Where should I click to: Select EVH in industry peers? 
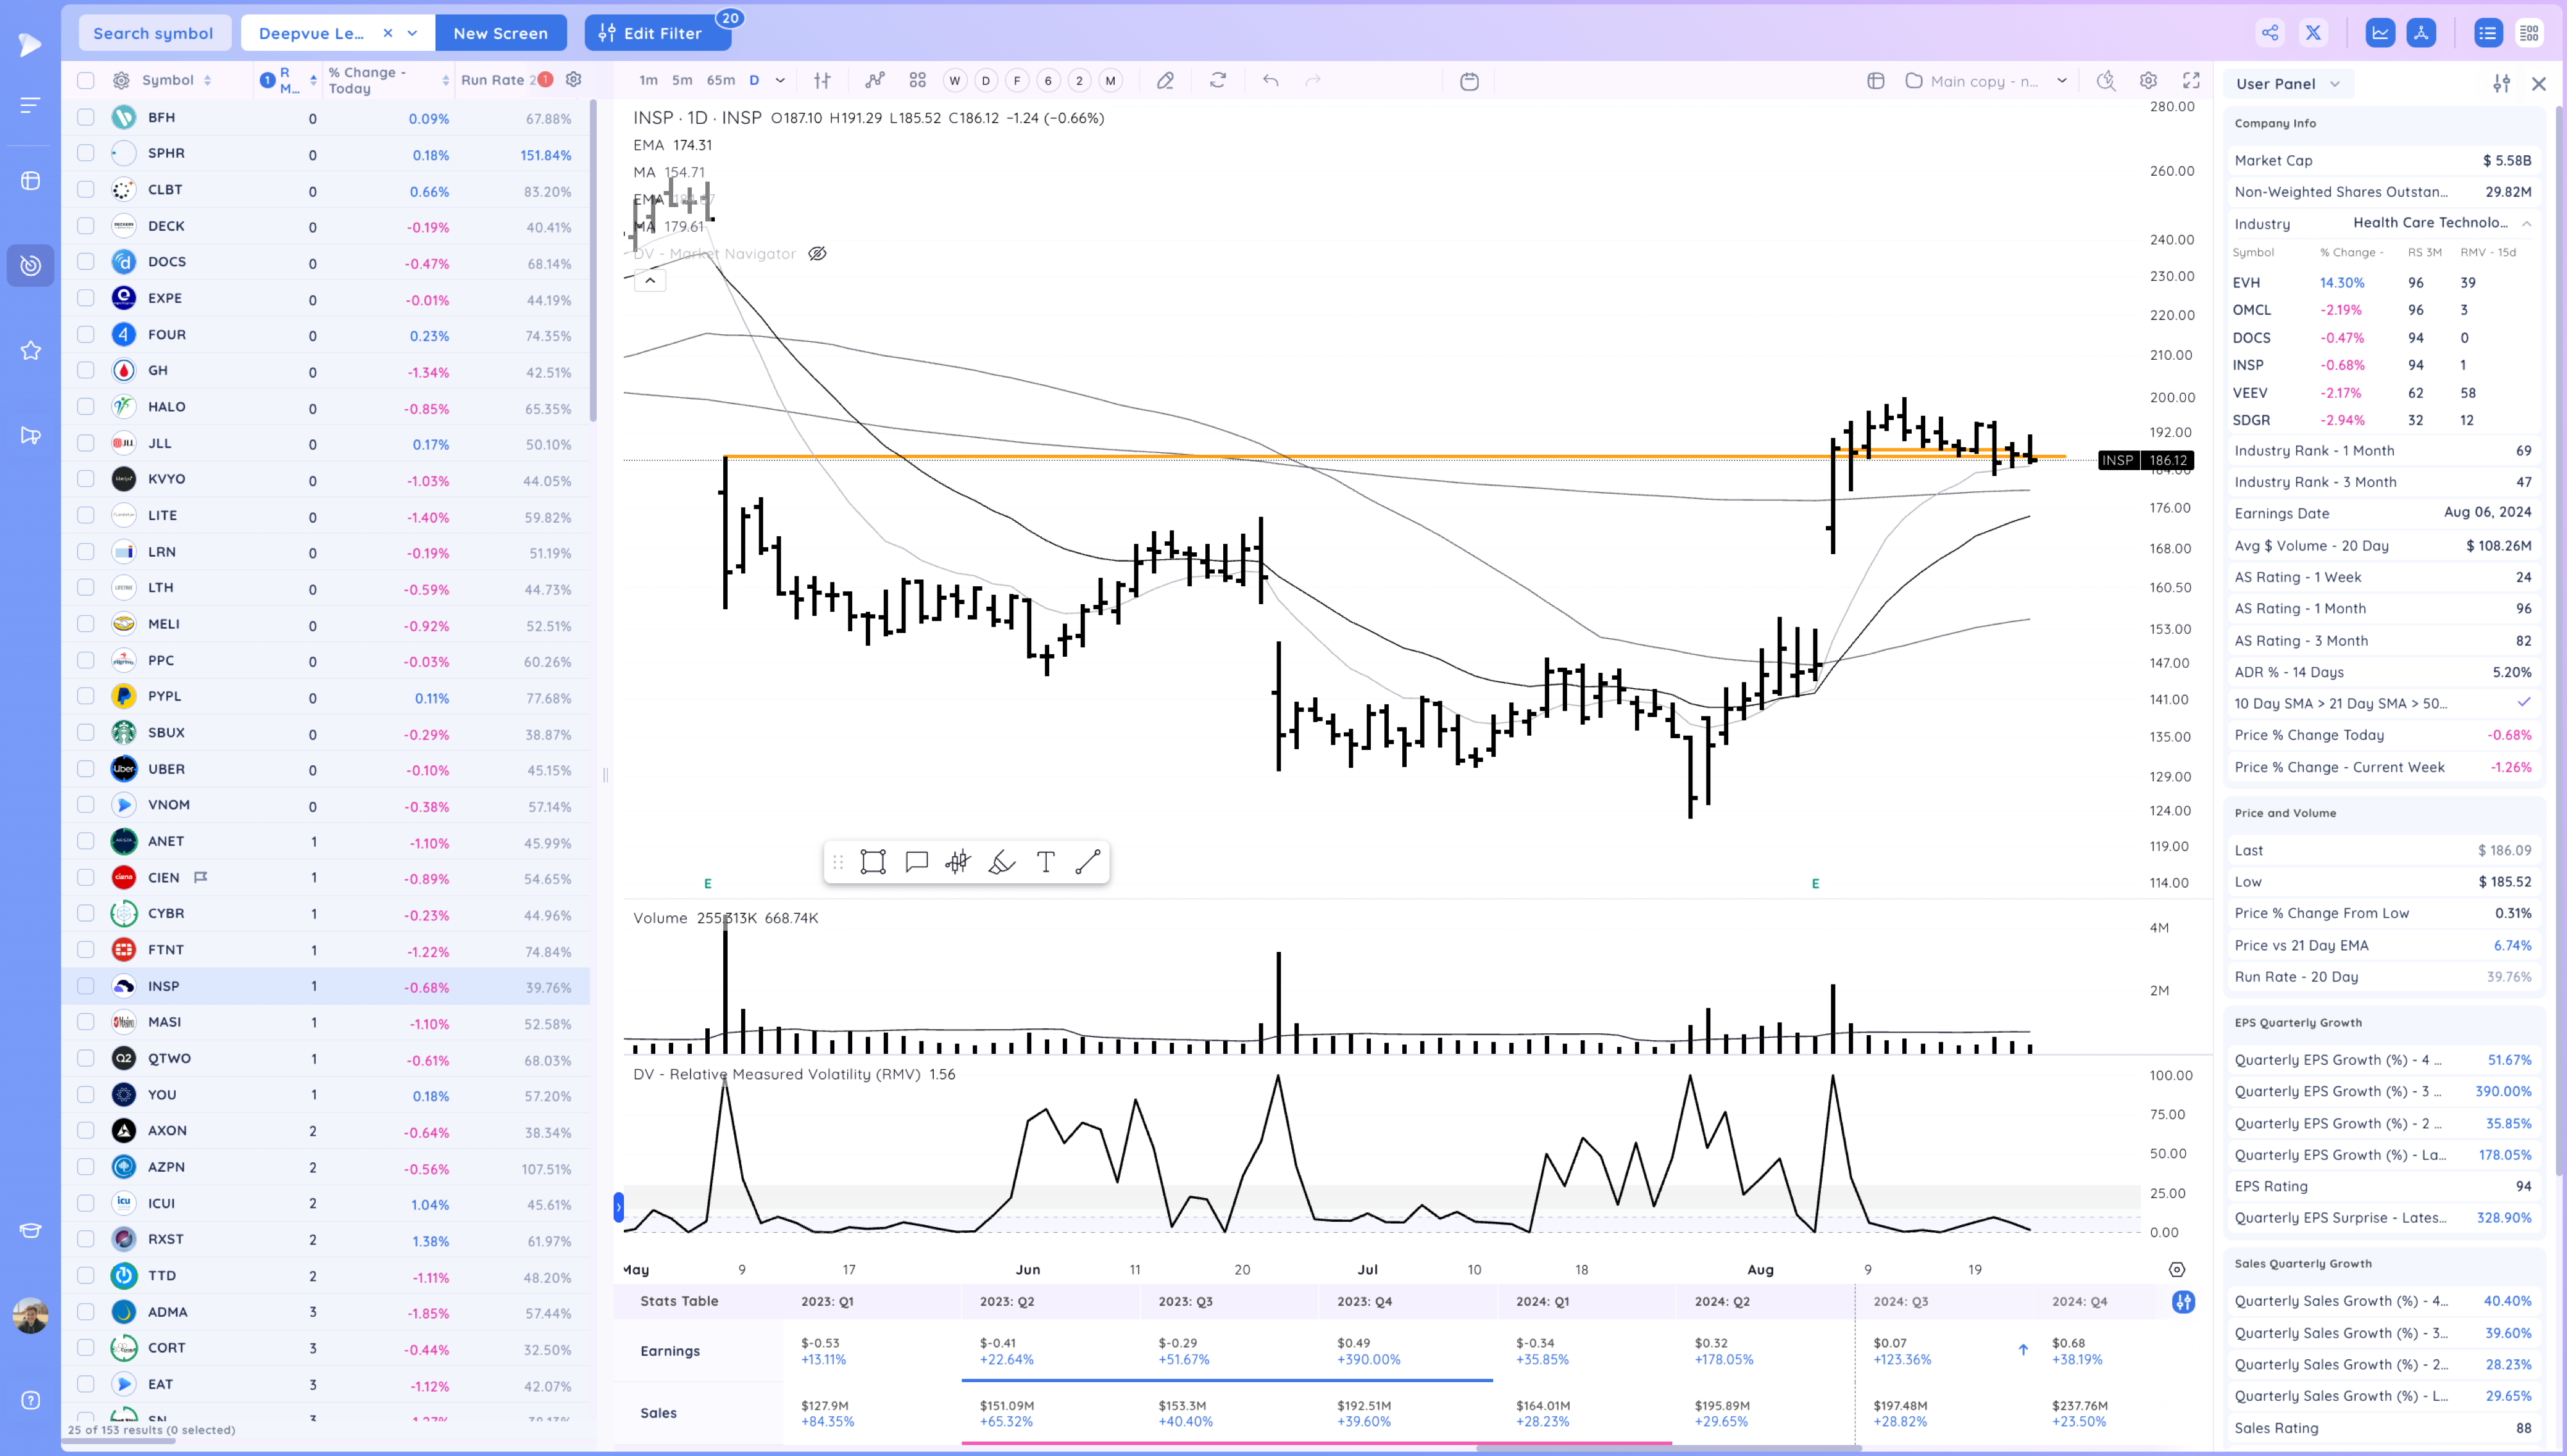(2246, 283)
